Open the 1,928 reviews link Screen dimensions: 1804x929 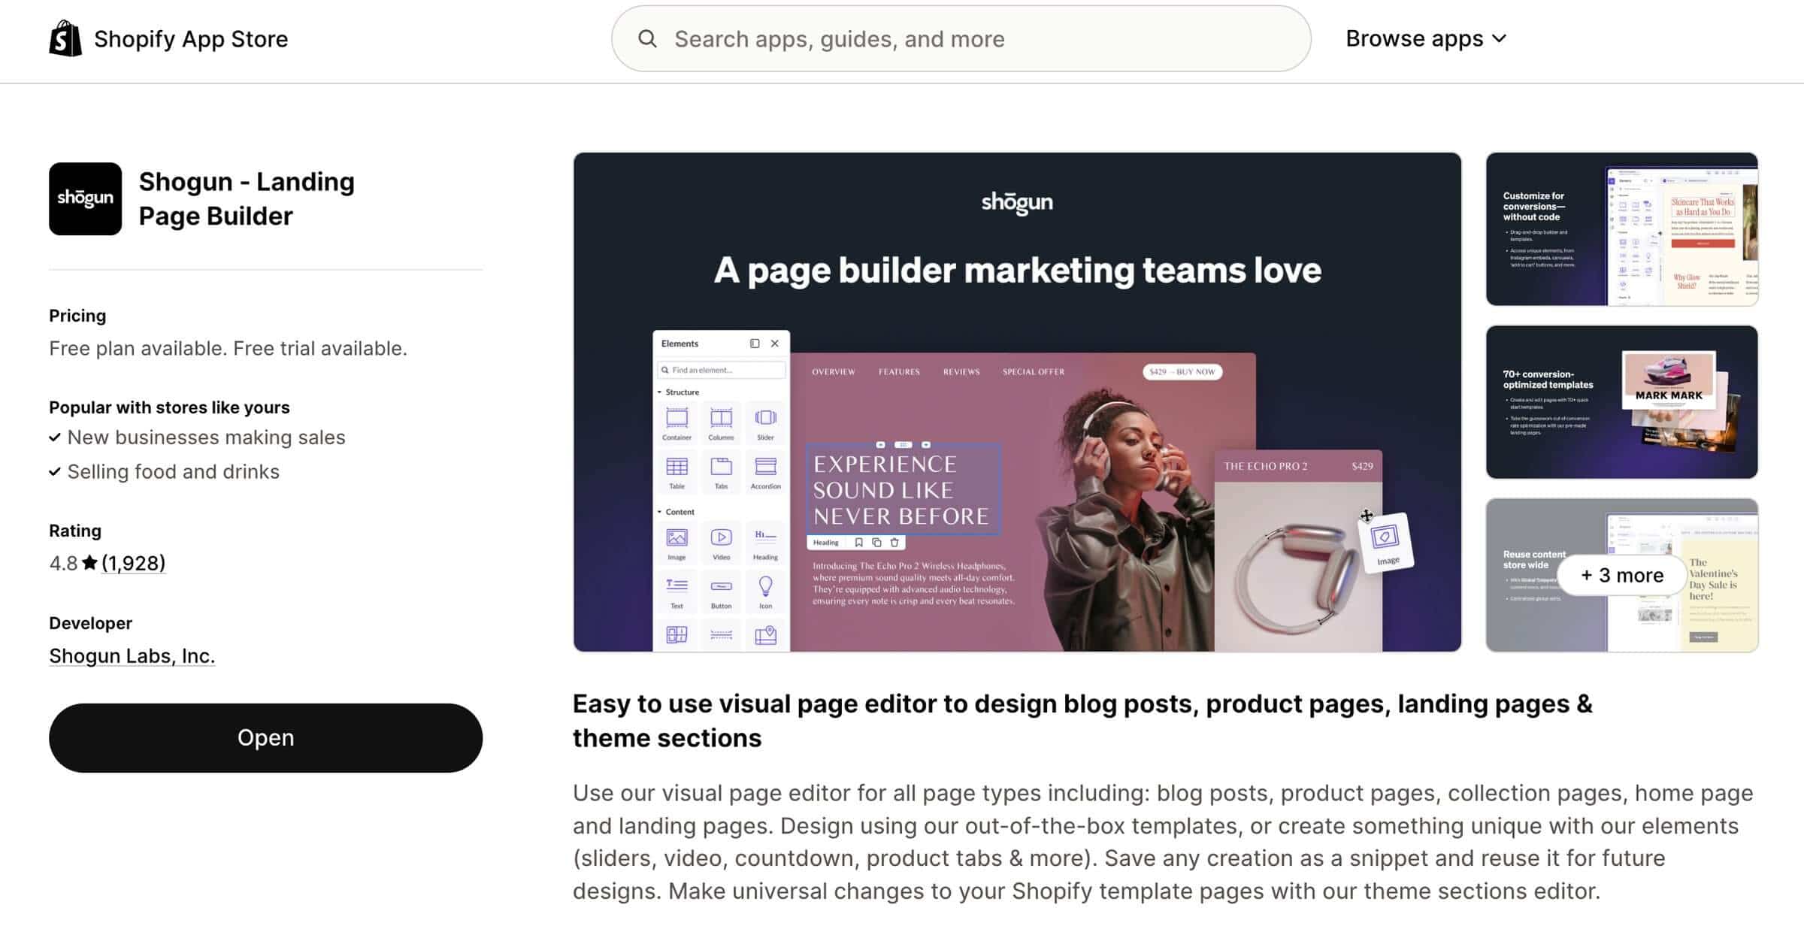(x=134, y=563)
